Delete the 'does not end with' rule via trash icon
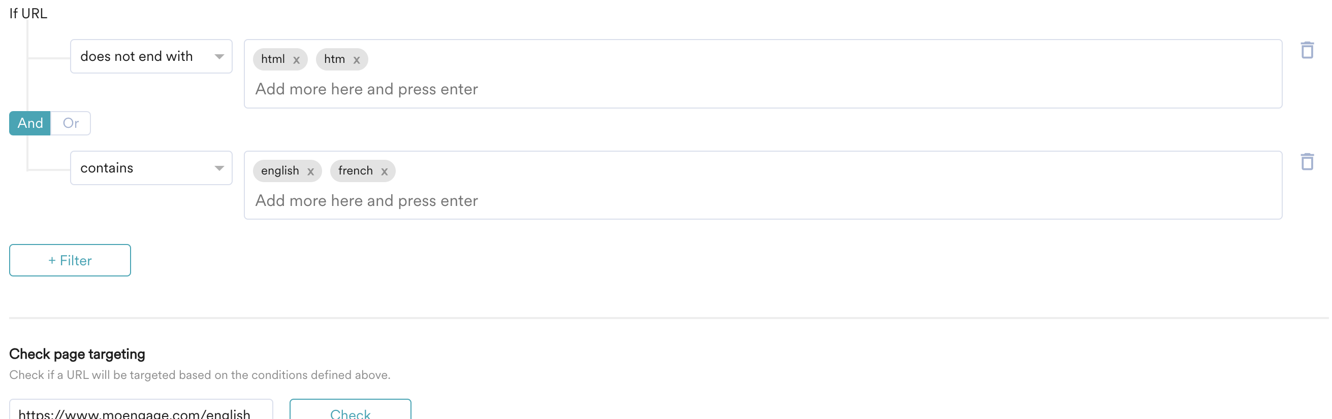The image size is (1332, 419). (1308, 50)
